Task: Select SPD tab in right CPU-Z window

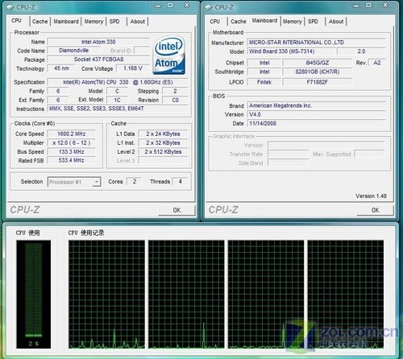Action: click(313, 22)
